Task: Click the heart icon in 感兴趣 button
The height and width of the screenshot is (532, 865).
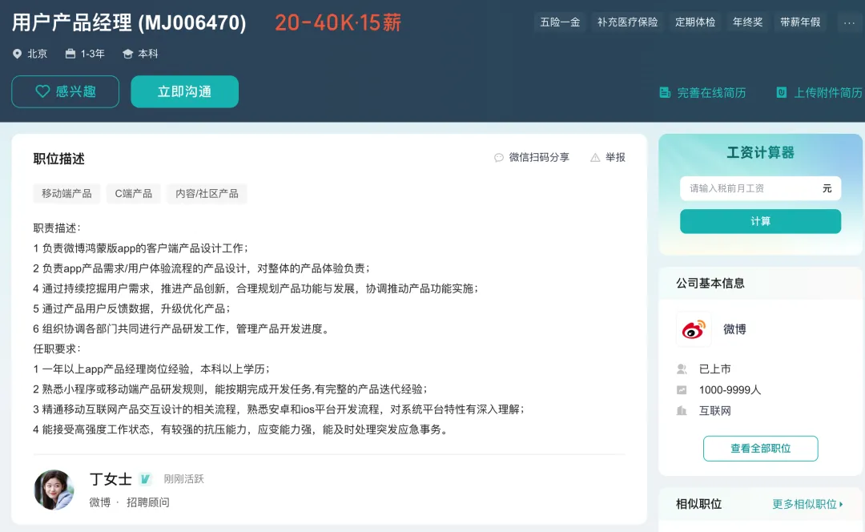Action: (42, 91)
